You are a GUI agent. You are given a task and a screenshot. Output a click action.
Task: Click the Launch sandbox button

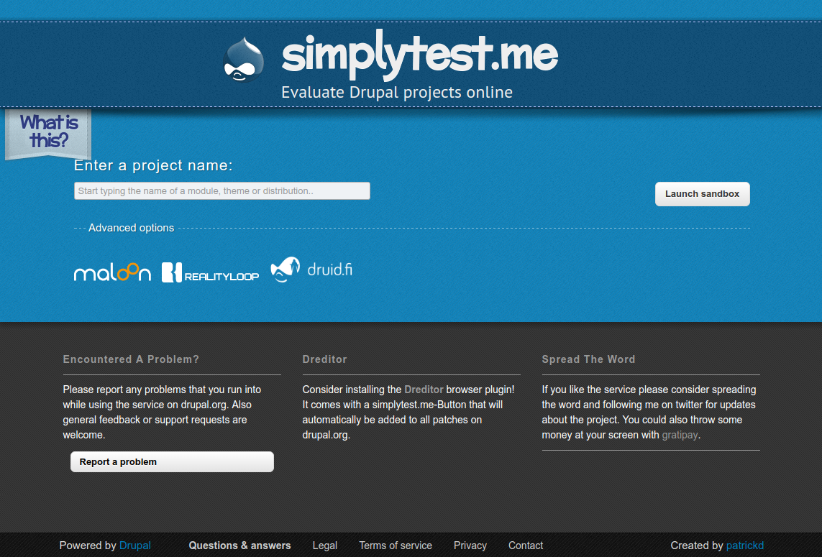pos(703,194)
